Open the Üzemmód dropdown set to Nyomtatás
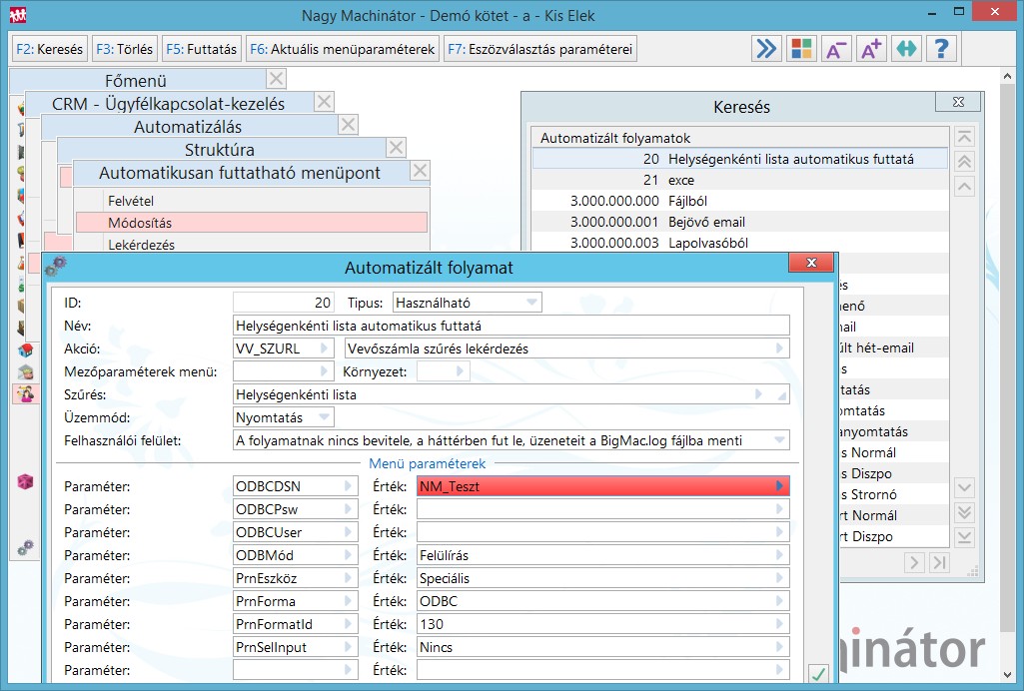The height and width of the screenshot is (691, 1024). (324, 417)
